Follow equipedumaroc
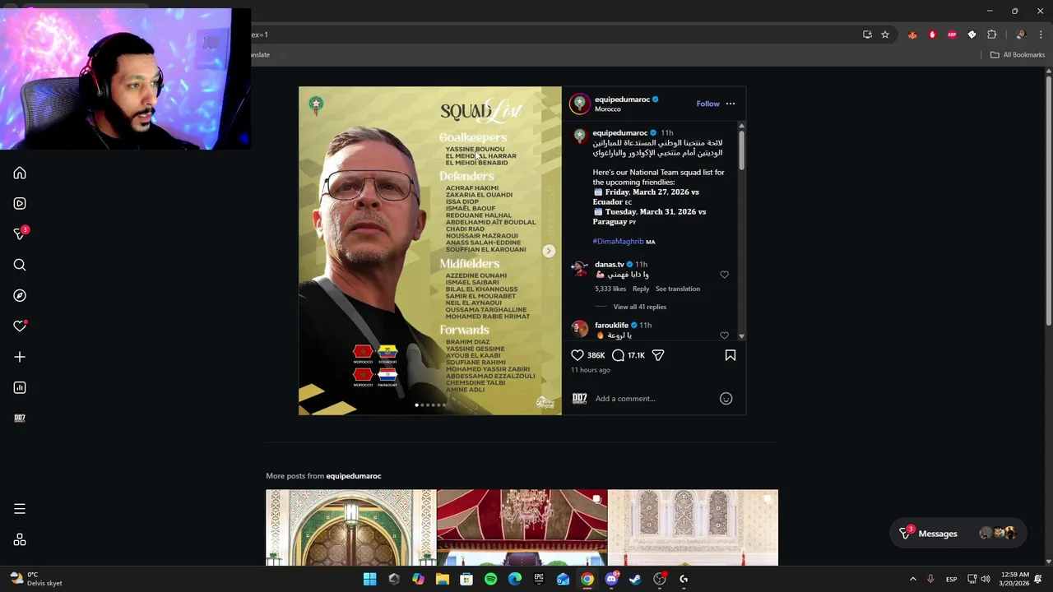The image size is (1053, 592). point(707,104)
